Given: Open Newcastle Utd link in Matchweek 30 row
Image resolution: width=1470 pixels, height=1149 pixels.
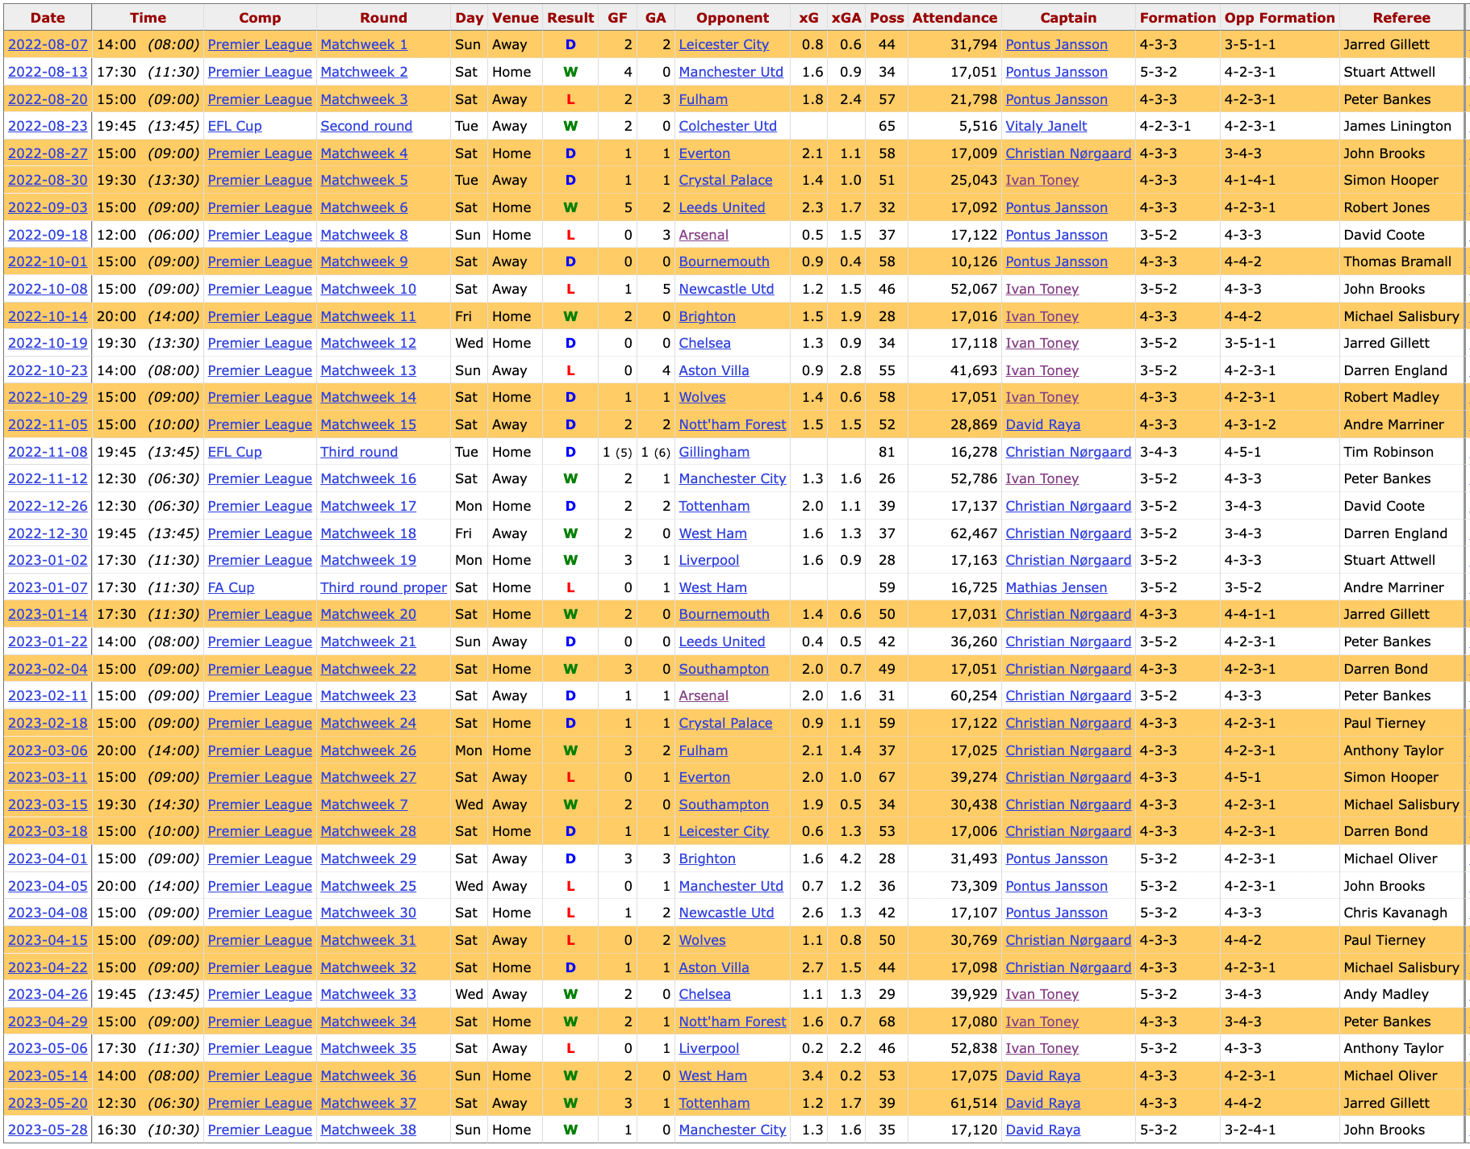Looking at the screenshot, I should pos(726,913).
